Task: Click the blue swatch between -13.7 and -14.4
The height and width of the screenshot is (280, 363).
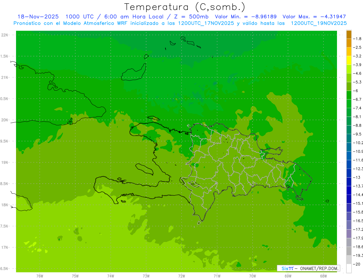Action: point(349,190)
